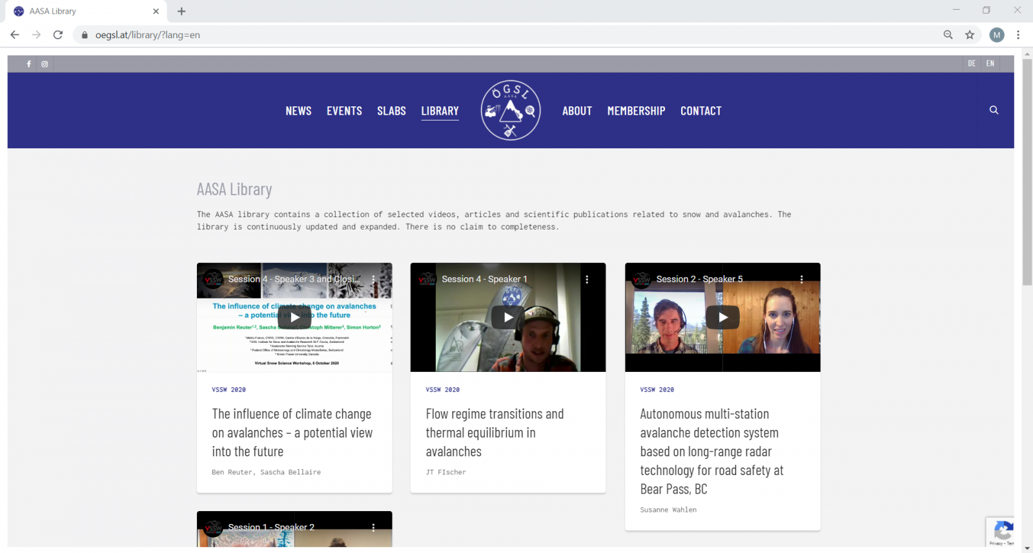
Task: Open the EVENTS menu item
Action: pos(344,111)
